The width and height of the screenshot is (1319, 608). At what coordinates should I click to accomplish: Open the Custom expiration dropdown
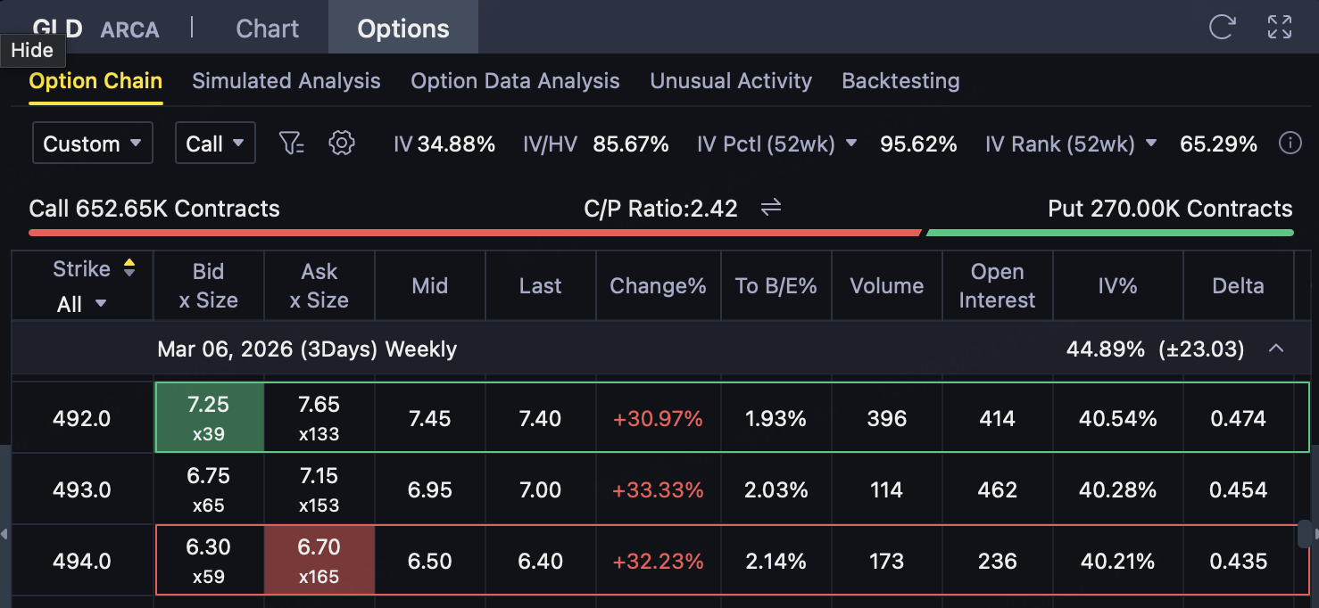[92, 144]
